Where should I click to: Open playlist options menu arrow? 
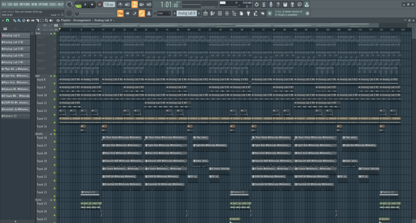tap(3, 20)
